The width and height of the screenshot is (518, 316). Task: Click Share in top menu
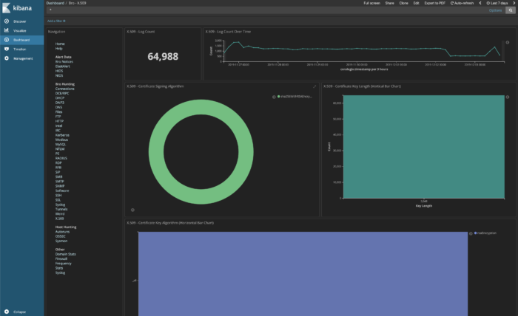coord(389,3)
